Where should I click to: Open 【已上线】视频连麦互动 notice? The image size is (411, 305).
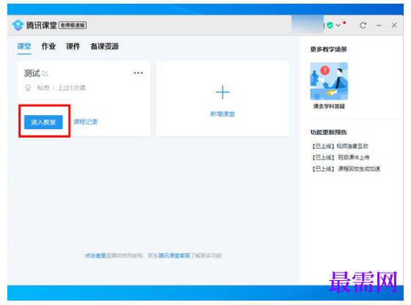[x=340, y=146]
